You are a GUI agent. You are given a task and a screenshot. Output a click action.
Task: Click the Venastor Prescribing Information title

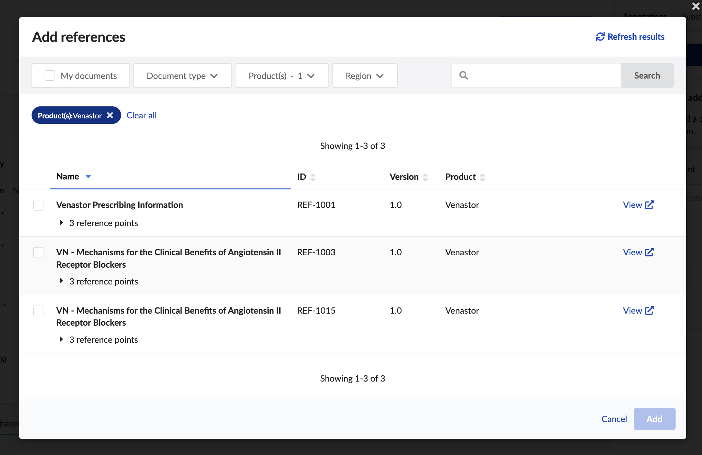click(x=119, y=205)
